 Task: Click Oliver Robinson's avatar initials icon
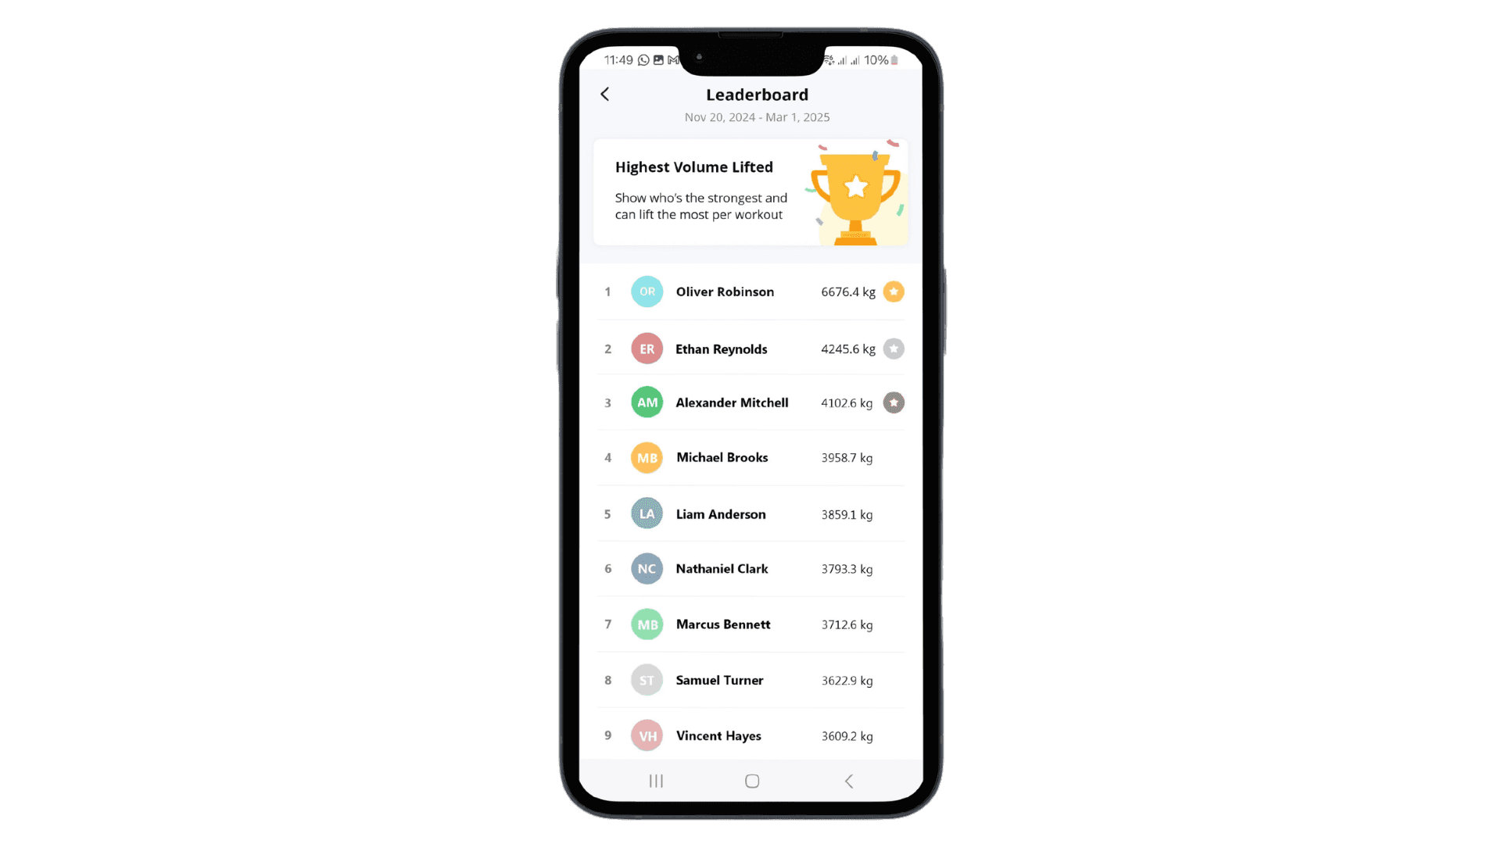(647, 291)
